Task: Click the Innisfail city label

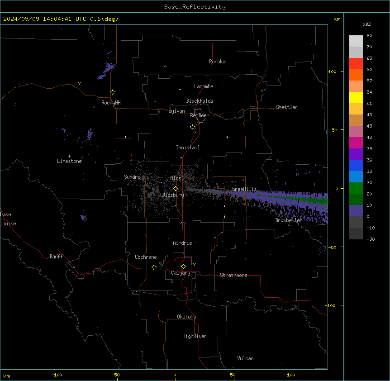Action: coord(188,148)
